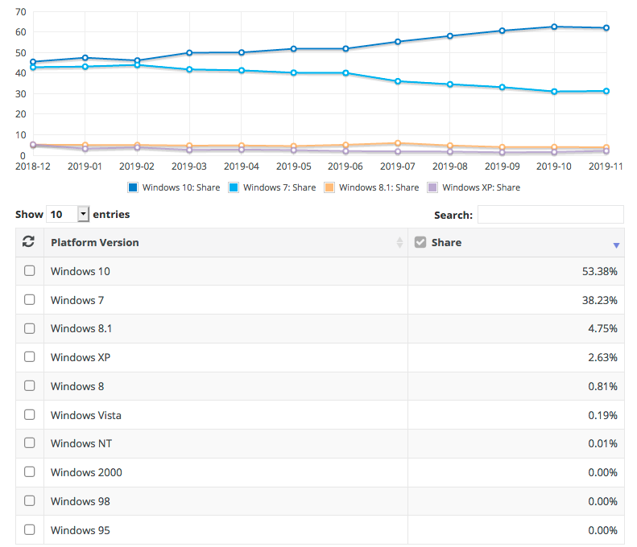
Task: Check the Windows 95 row checkbox
Action: (x=29, y=529)
